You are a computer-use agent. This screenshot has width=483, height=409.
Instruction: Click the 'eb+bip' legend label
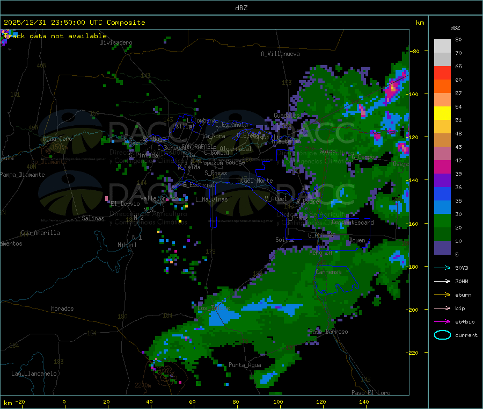[x=465, y=322]
